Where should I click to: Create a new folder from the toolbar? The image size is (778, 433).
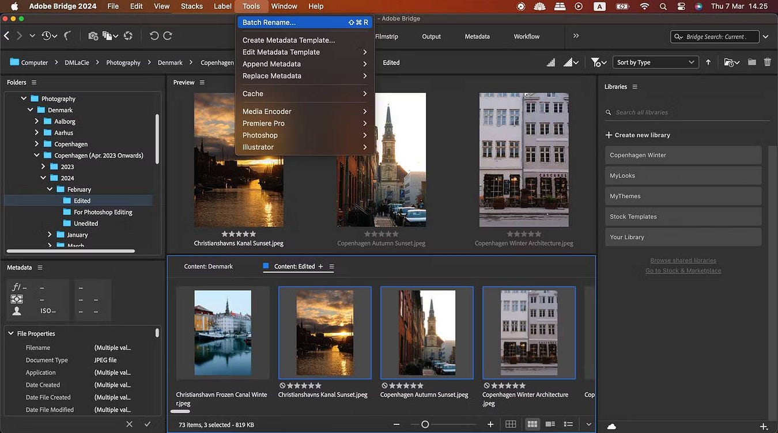click(x=753, y=62)
